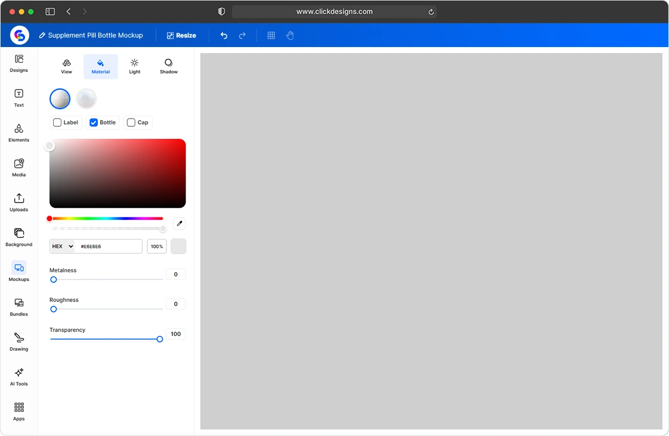
Task: Open the AI Tools panel
Action: pyautogui.click(x=18, y=377)
